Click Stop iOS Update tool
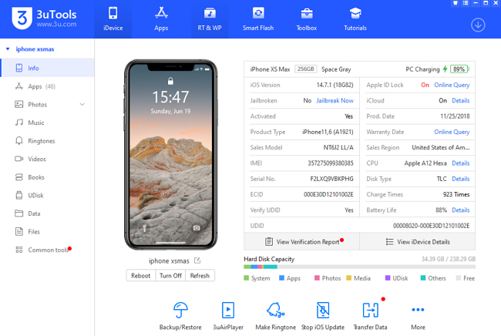501x336 pixels. click(323, 316)
